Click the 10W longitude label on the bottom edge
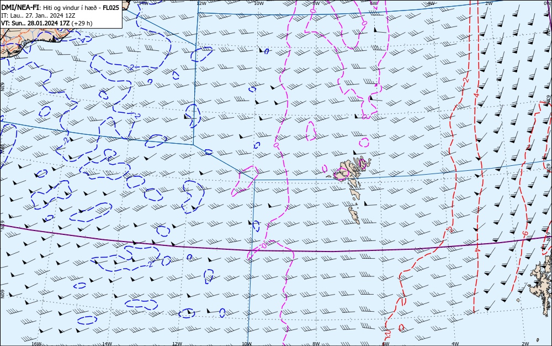The height and width of the screenshot is (346, 552). click(x=247, y=344)
